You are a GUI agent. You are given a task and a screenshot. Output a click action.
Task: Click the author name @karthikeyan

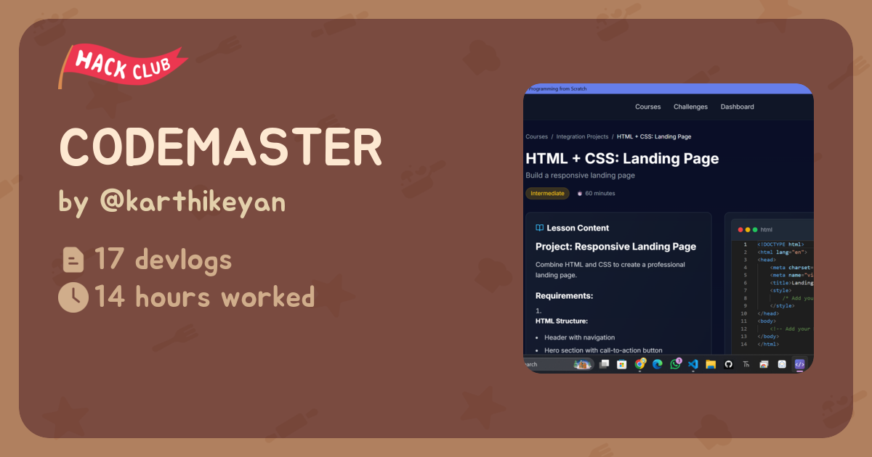[193, 203]
